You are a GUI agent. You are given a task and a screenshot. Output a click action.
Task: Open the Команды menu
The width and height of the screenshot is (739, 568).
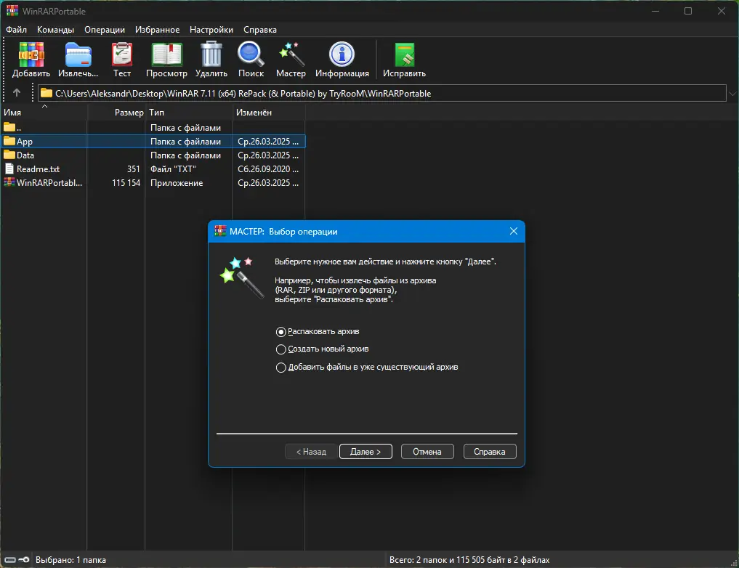coord(56,30)
